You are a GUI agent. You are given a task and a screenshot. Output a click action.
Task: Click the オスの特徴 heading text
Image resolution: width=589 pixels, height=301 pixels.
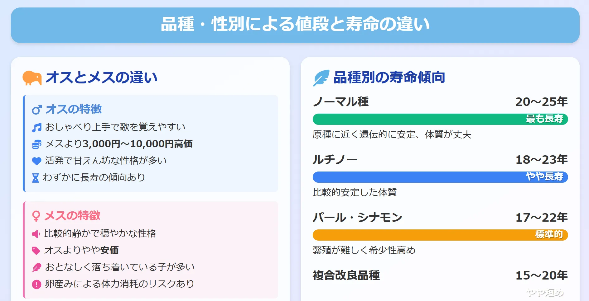(74, 109)
